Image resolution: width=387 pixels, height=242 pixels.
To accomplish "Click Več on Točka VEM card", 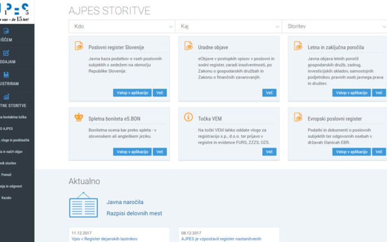I will [x=269, y=152].
